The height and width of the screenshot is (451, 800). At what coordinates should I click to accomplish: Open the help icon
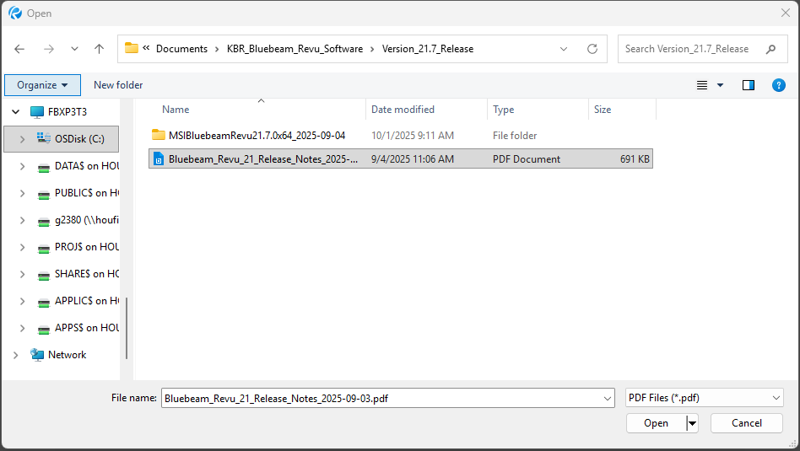[779, 85]
